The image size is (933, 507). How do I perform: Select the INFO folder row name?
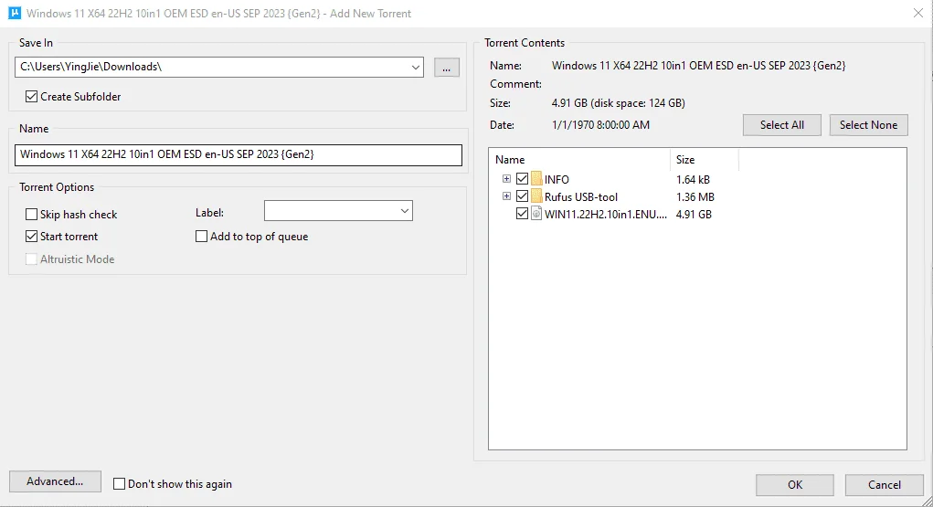click(x=557, y=180)
